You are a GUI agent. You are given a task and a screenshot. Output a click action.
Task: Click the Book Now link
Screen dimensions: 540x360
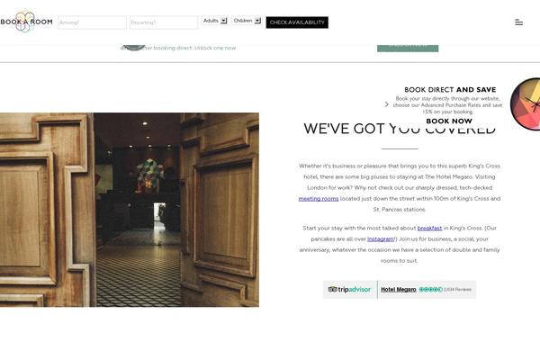[x=449, y=121]
